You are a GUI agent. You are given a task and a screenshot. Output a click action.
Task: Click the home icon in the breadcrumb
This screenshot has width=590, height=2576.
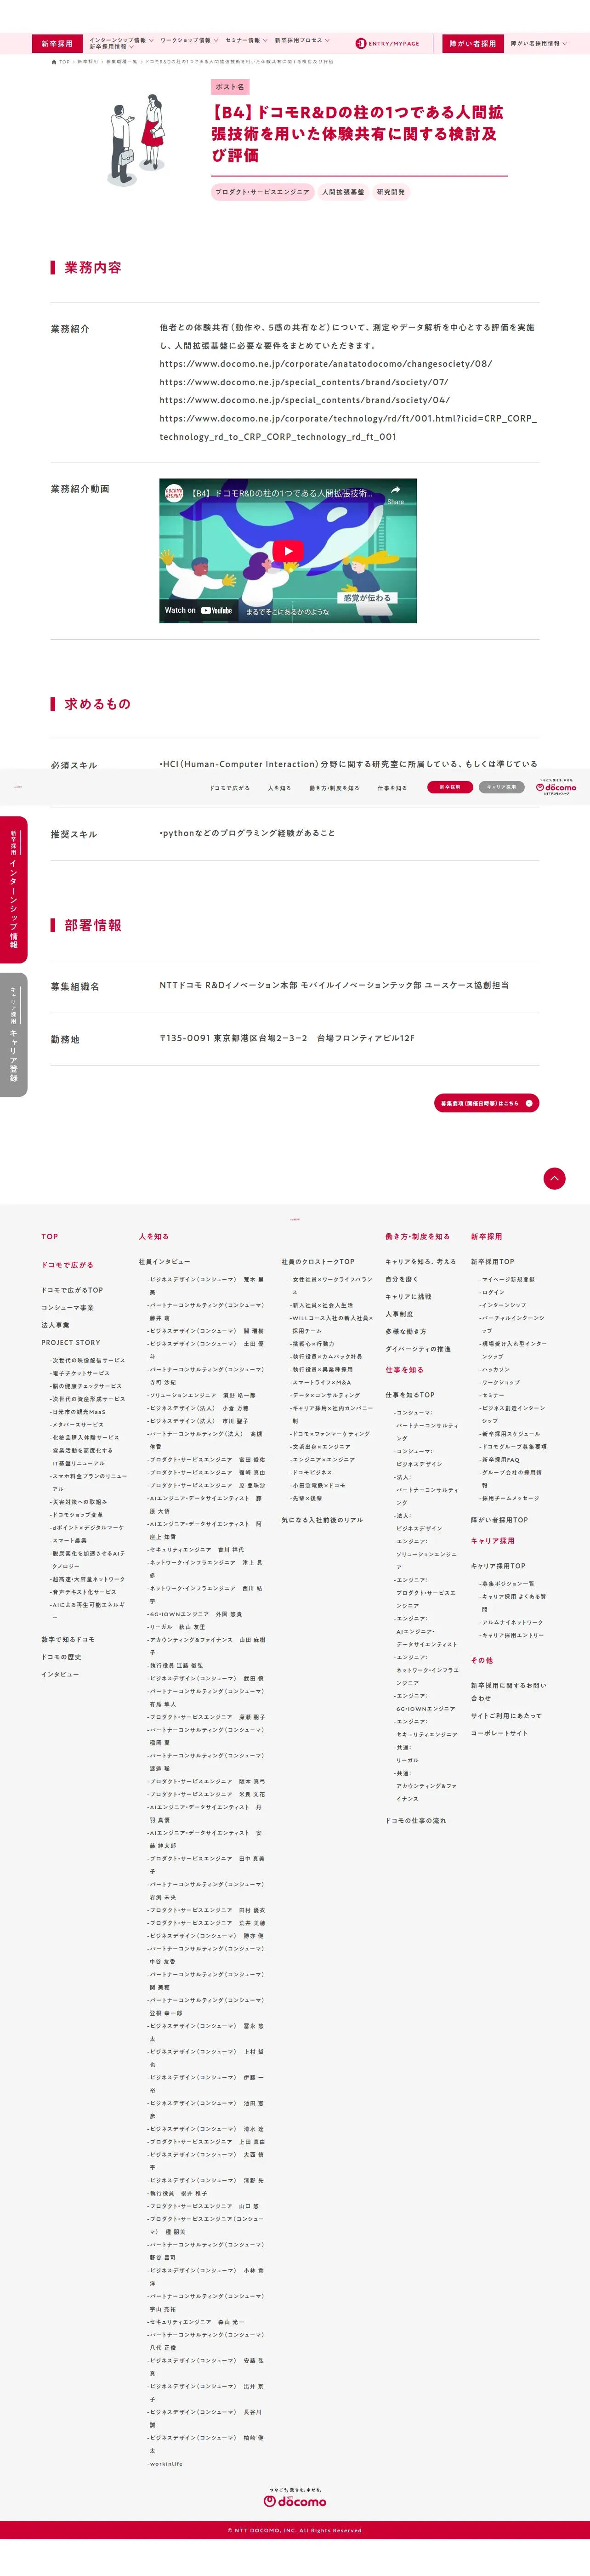coord(54,62)
